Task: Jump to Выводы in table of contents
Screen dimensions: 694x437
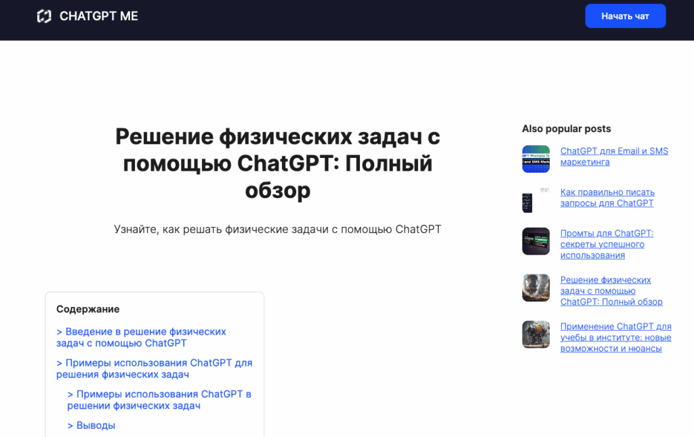Action: [91, 425]
